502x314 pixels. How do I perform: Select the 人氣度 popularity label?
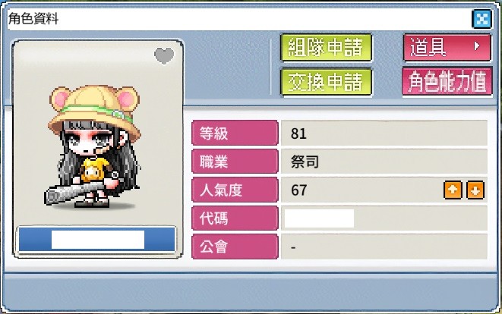[235, 190]
